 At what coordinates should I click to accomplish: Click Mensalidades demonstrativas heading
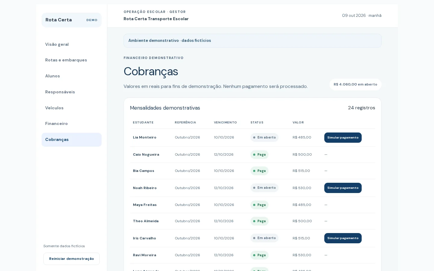click(165, 108)
